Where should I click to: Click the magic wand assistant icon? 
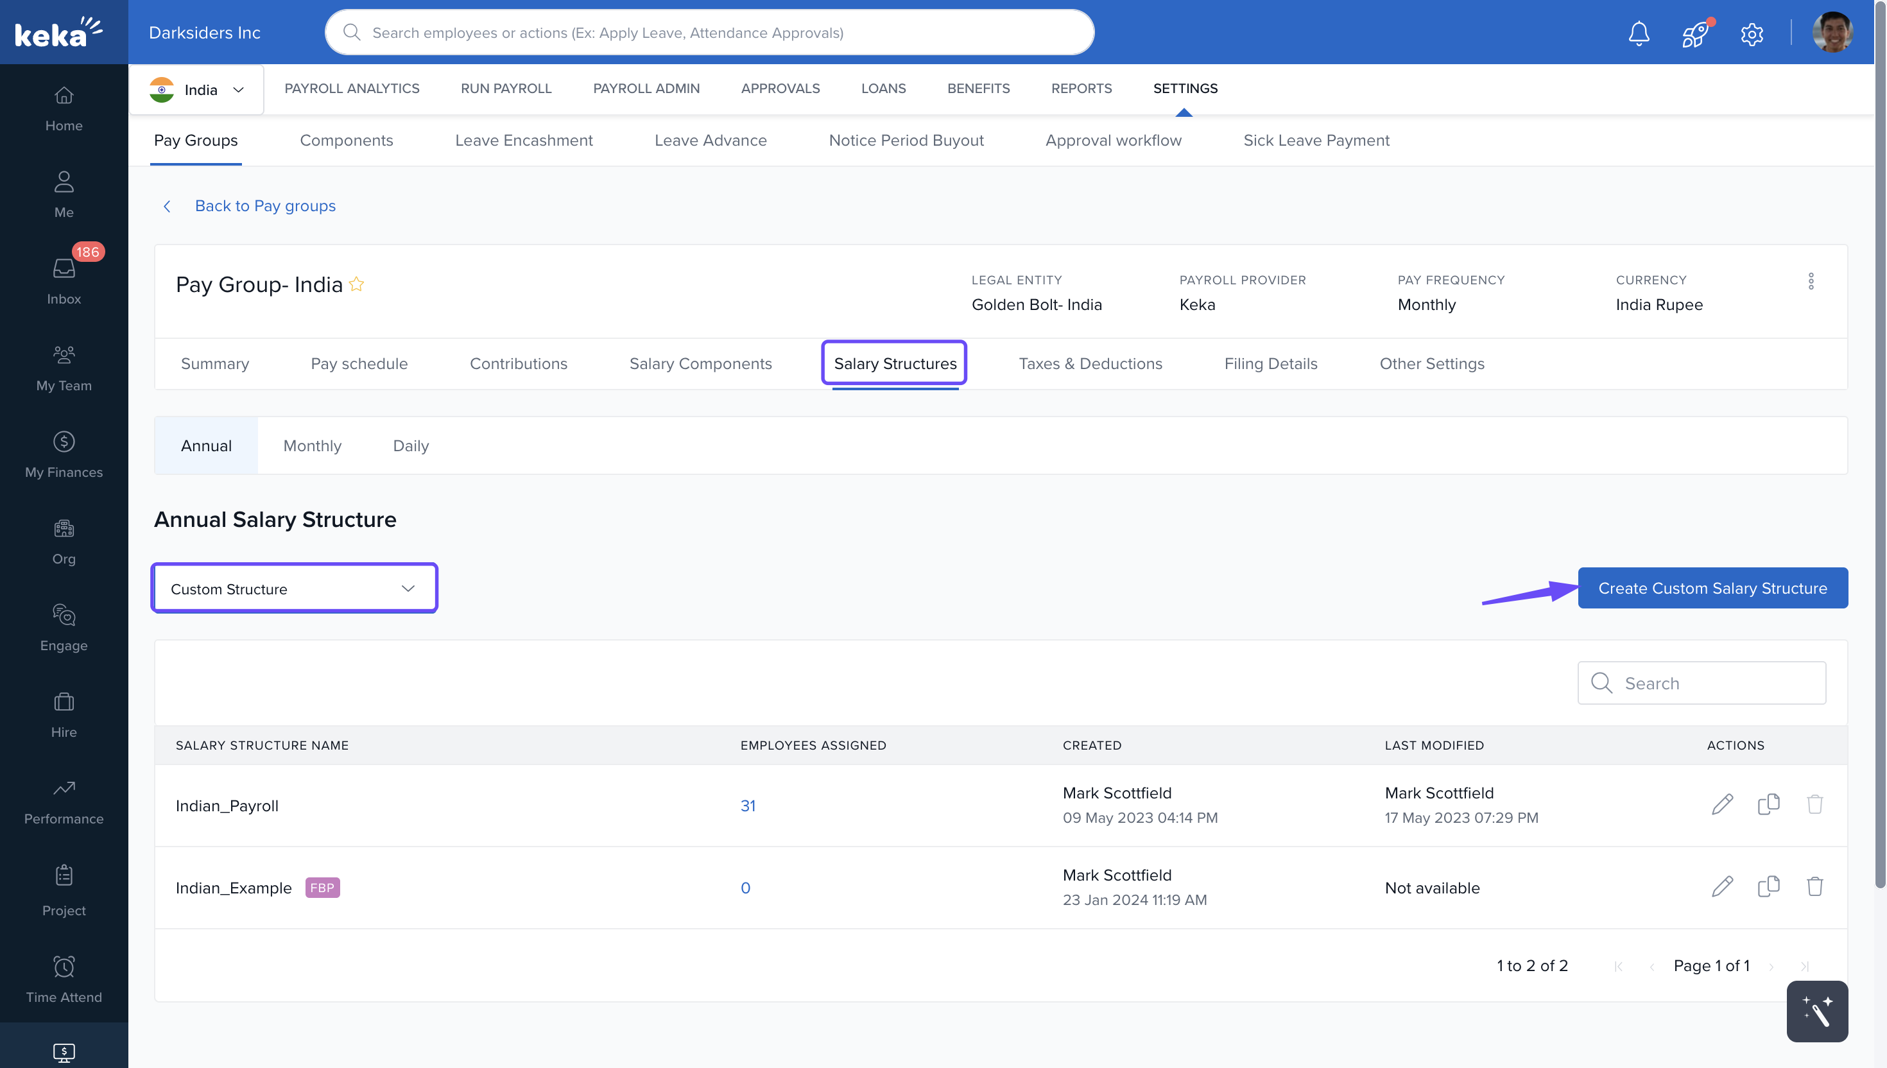pos(1816,1012)
